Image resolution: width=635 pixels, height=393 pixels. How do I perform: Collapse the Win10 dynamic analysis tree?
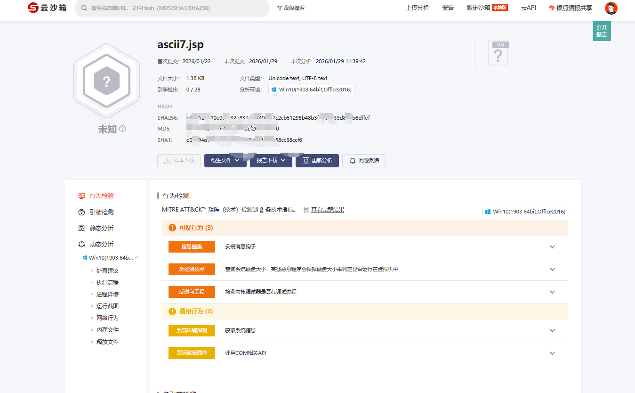coord(137,258)
